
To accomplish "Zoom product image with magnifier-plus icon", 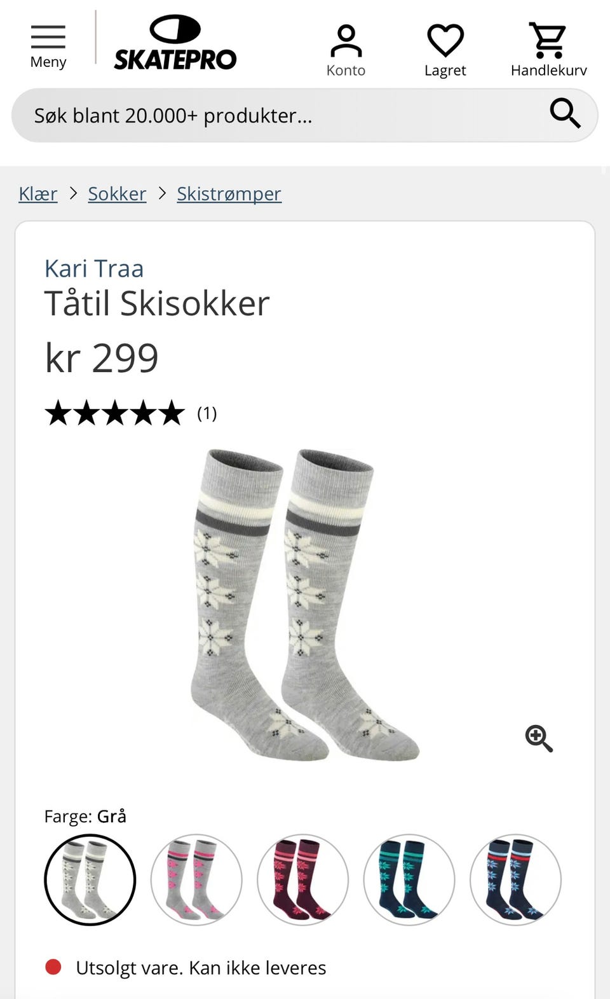I will (539, 738).
